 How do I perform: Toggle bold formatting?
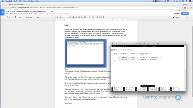click(55, 17)
